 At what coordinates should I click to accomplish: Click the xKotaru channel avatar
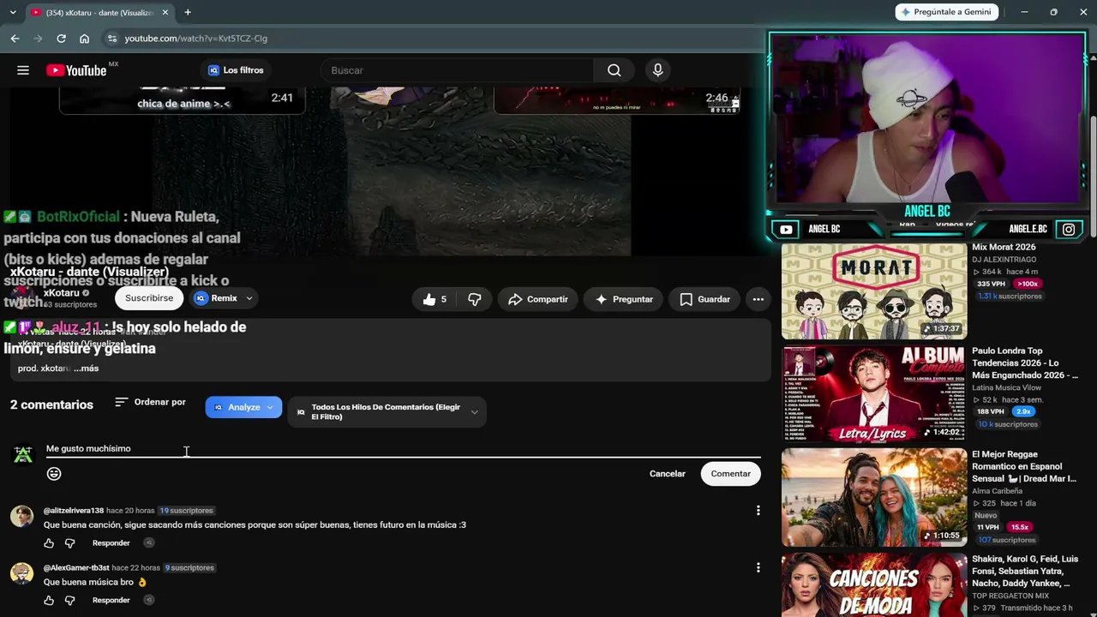point(24,297)
